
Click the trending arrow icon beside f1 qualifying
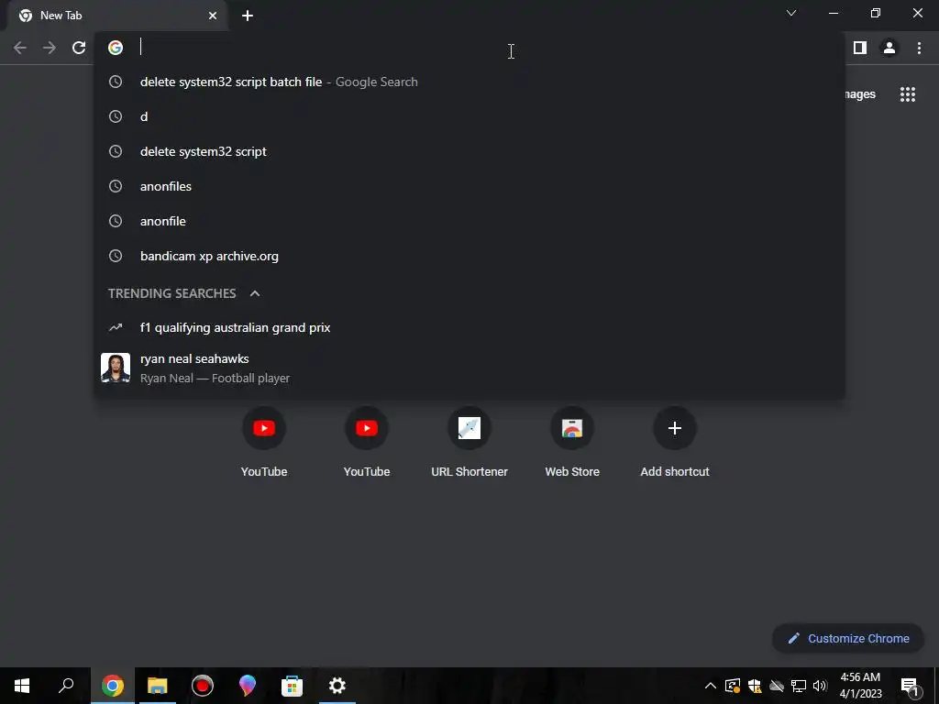[x=116, y=327]
